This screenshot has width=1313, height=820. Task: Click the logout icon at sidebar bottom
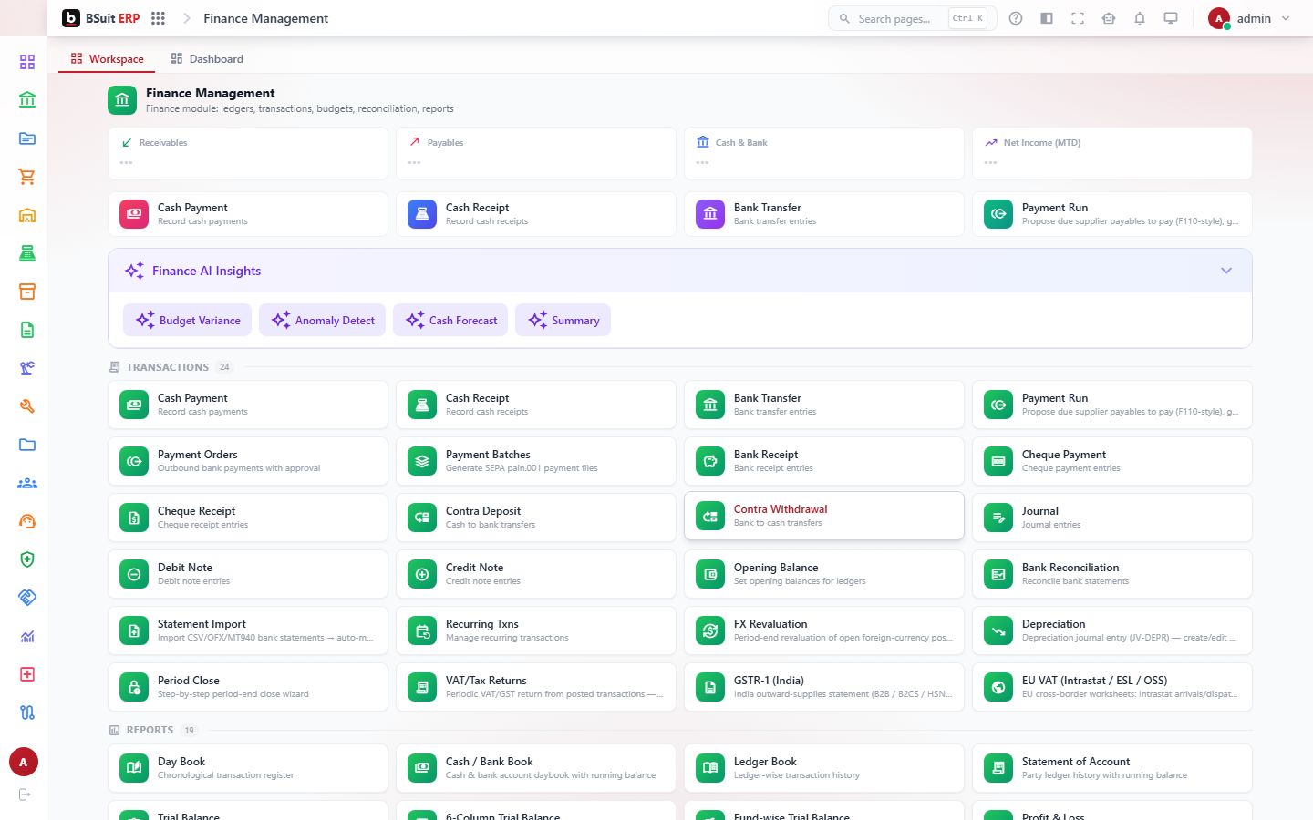click(25, 794)
